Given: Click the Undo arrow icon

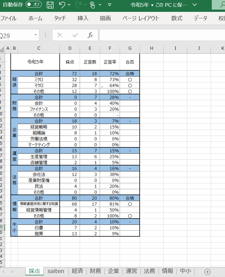Looking at the screenshot, I should pyautogui.click(x=62, y=5).
